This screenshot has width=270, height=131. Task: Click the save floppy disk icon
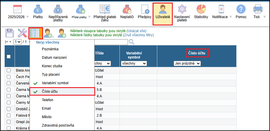point(10,33)
